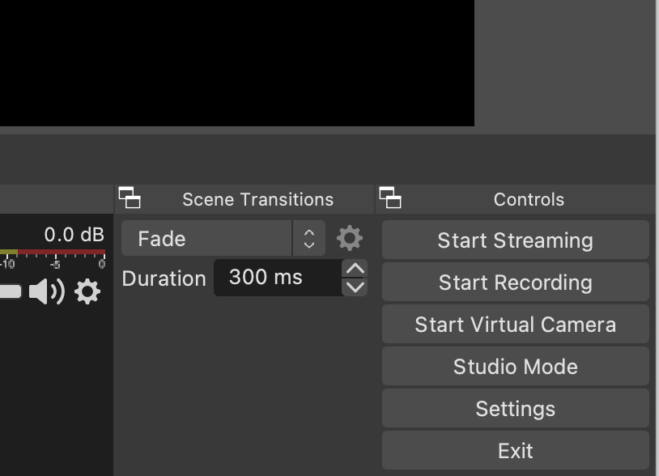Start the Virtual Camera

click(x=515, y=325)
